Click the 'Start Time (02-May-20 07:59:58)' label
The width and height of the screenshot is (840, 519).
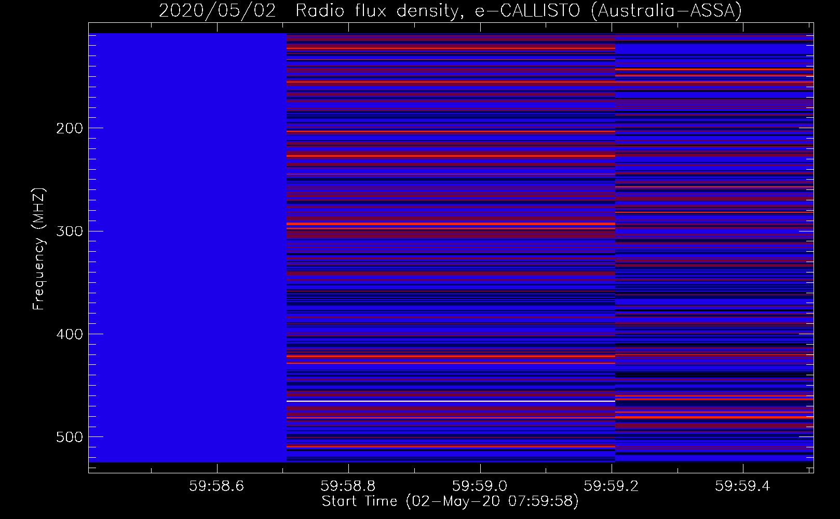[450, 501]
